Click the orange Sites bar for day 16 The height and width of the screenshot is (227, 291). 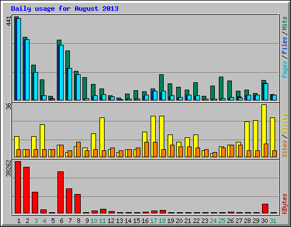[x=147, y=149]
